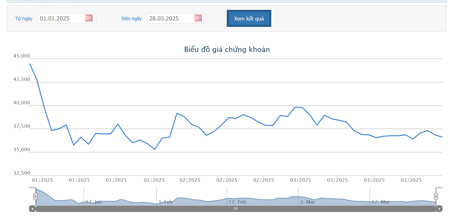Select the 3. Feb marker in the navigator
Viewport: 453px width, 218px height.
(x=165, y=202)
